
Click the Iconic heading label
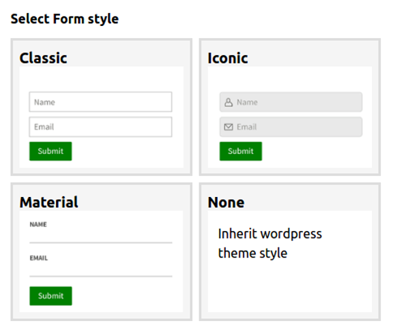click(x=228, y=58)
